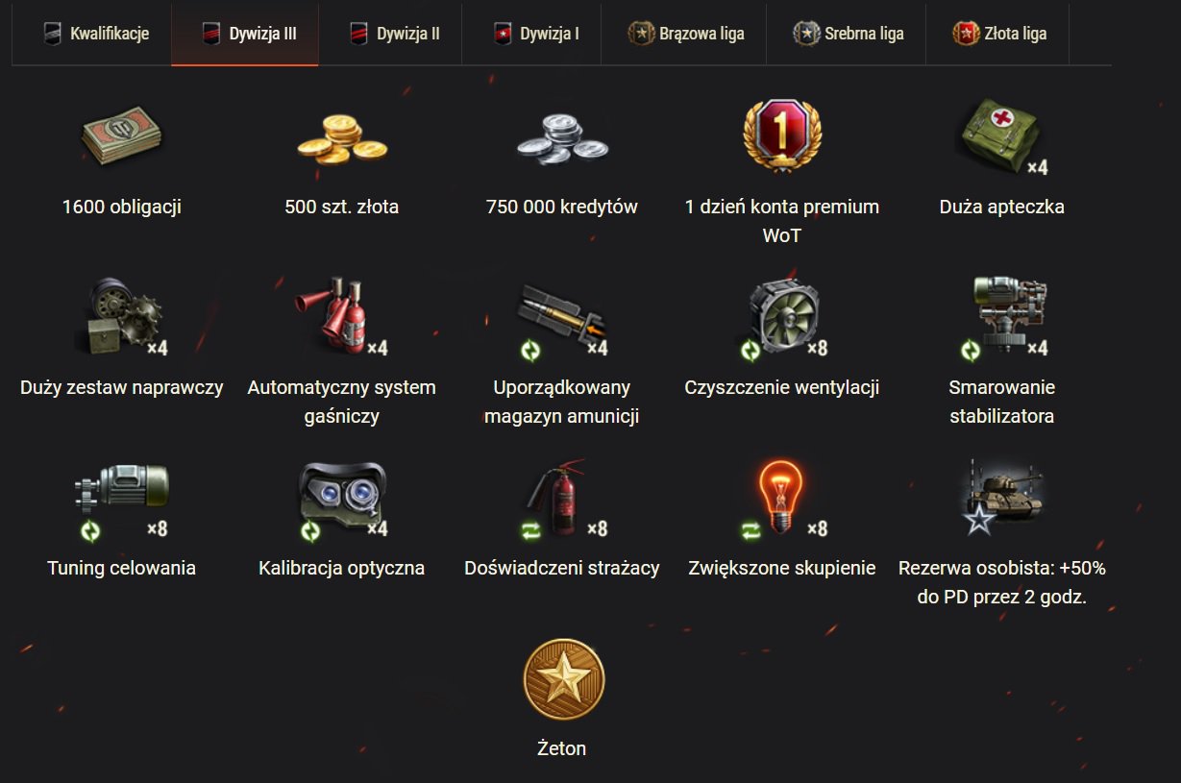The width and height of the screenshot is (1181, 783).
Task: Select the Duży zestaw naprawczy icon
Action: point(121,317)
